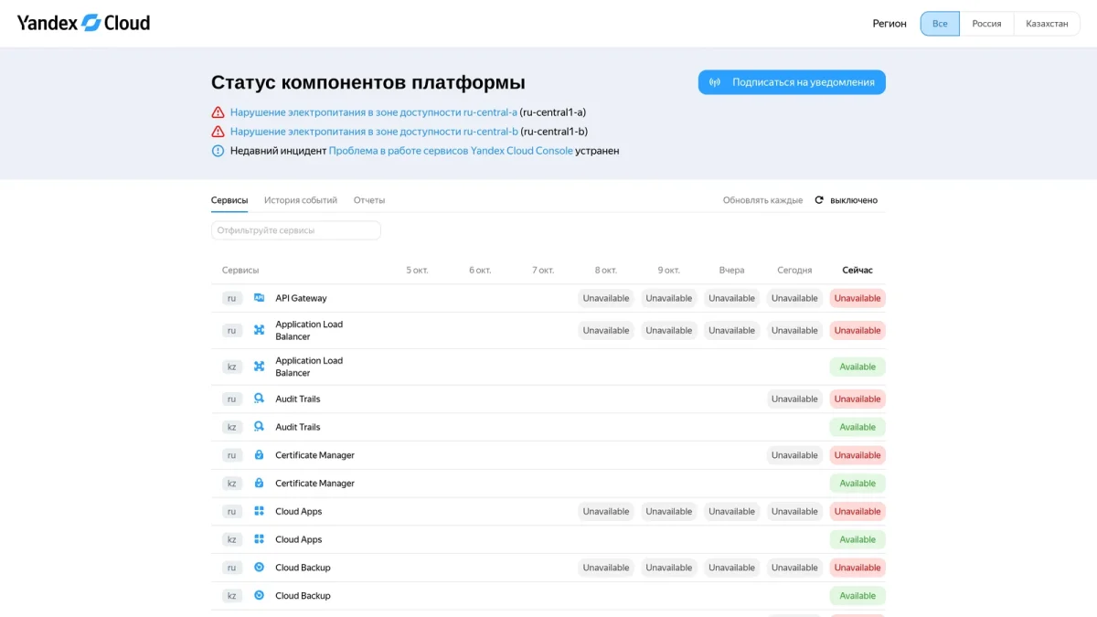This screenshot has height=617, width=1097.
Task: Click the kz Application Load Balancer icon
Action: pos(259,367)
